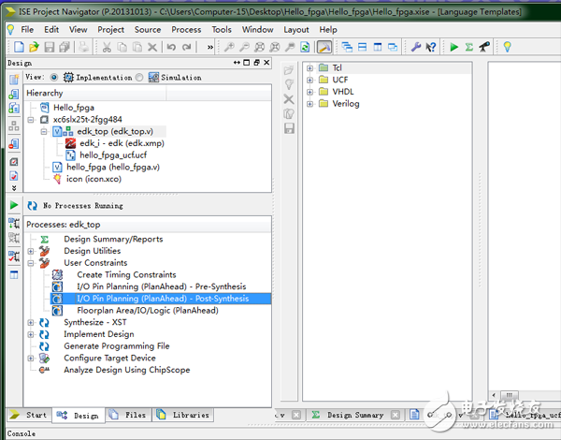Open the Process menu
The width and height of the screenshot is (561, 440).
pyautogui.click(x=186, y=29)
